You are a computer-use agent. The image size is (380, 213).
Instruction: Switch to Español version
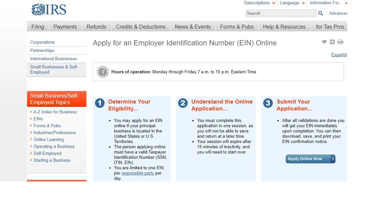click(339, 55)
